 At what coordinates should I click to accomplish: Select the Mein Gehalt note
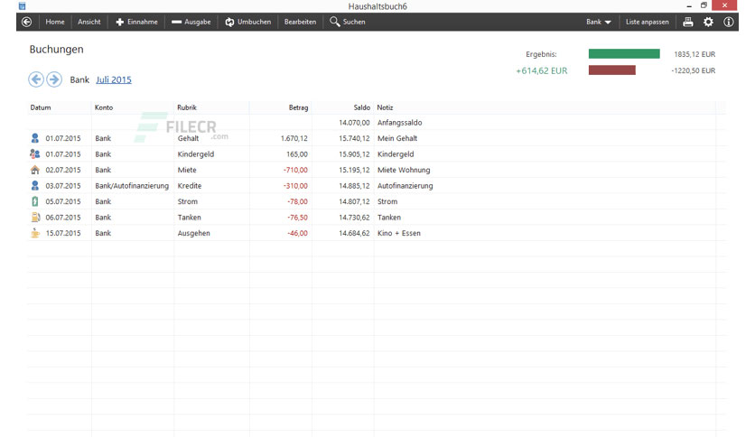point(397,138)
